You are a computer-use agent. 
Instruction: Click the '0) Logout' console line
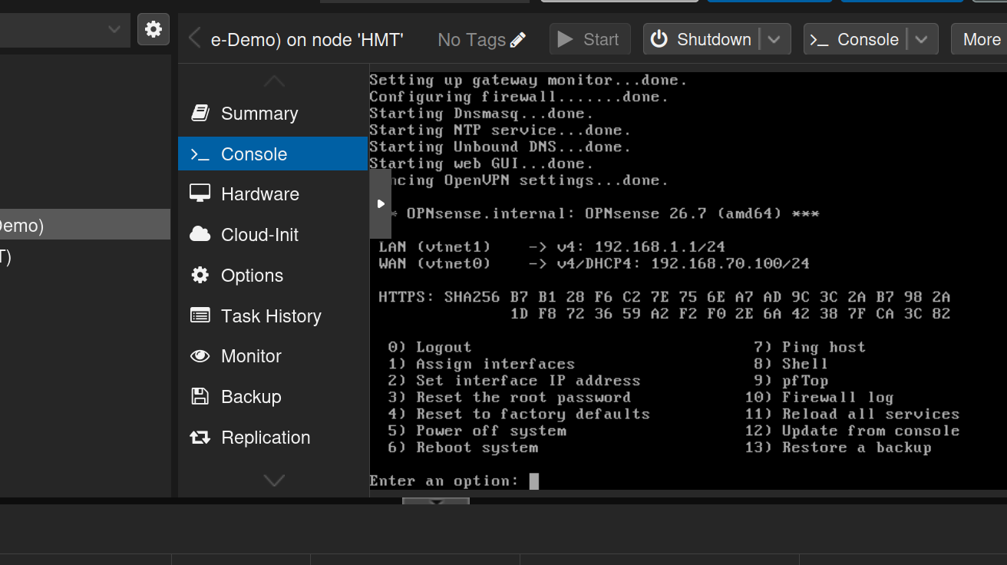430,347
